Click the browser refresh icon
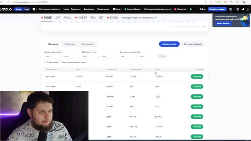 pos(1,2)
